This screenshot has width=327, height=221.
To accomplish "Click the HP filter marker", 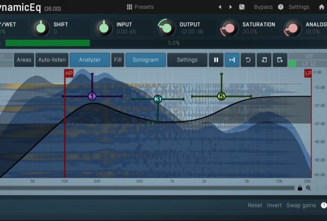I will click(69, 73).
